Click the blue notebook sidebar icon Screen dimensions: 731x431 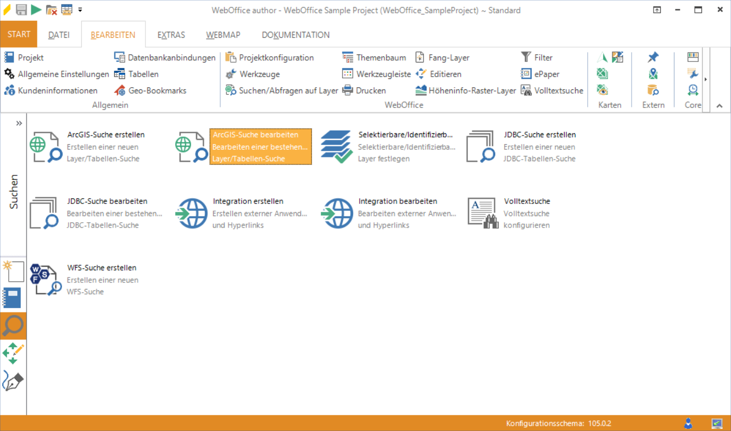point(12,298)
